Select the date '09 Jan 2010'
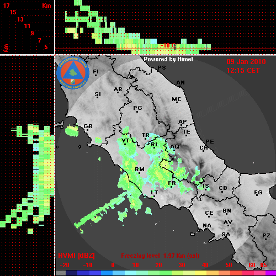Viewport: 276px width, 276px height. [246, 62]
